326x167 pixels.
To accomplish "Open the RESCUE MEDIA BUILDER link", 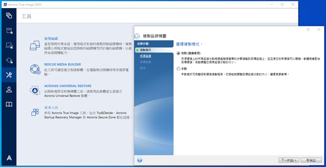I will pos(62,64).
